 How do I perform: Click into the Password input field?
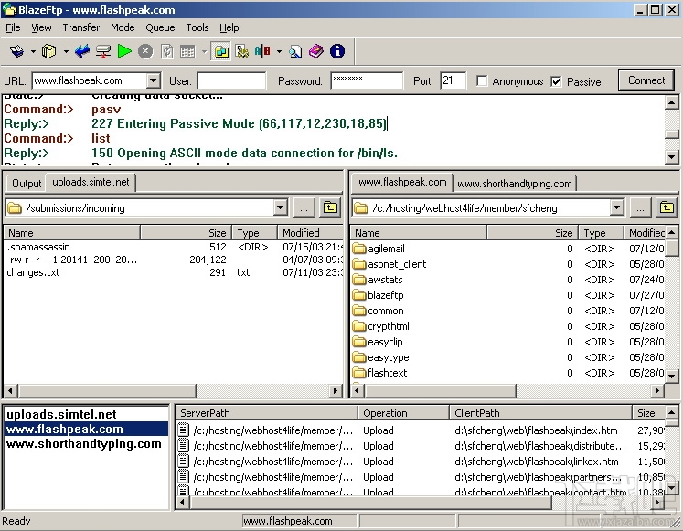[366, 81]
